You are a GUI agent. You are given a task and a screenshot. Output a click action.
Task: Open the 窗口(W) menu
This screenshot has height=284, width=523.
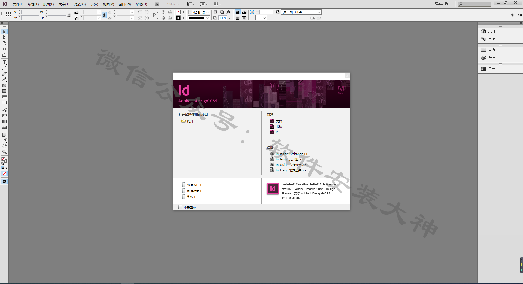pyautogui.click(x=125, y=4)
